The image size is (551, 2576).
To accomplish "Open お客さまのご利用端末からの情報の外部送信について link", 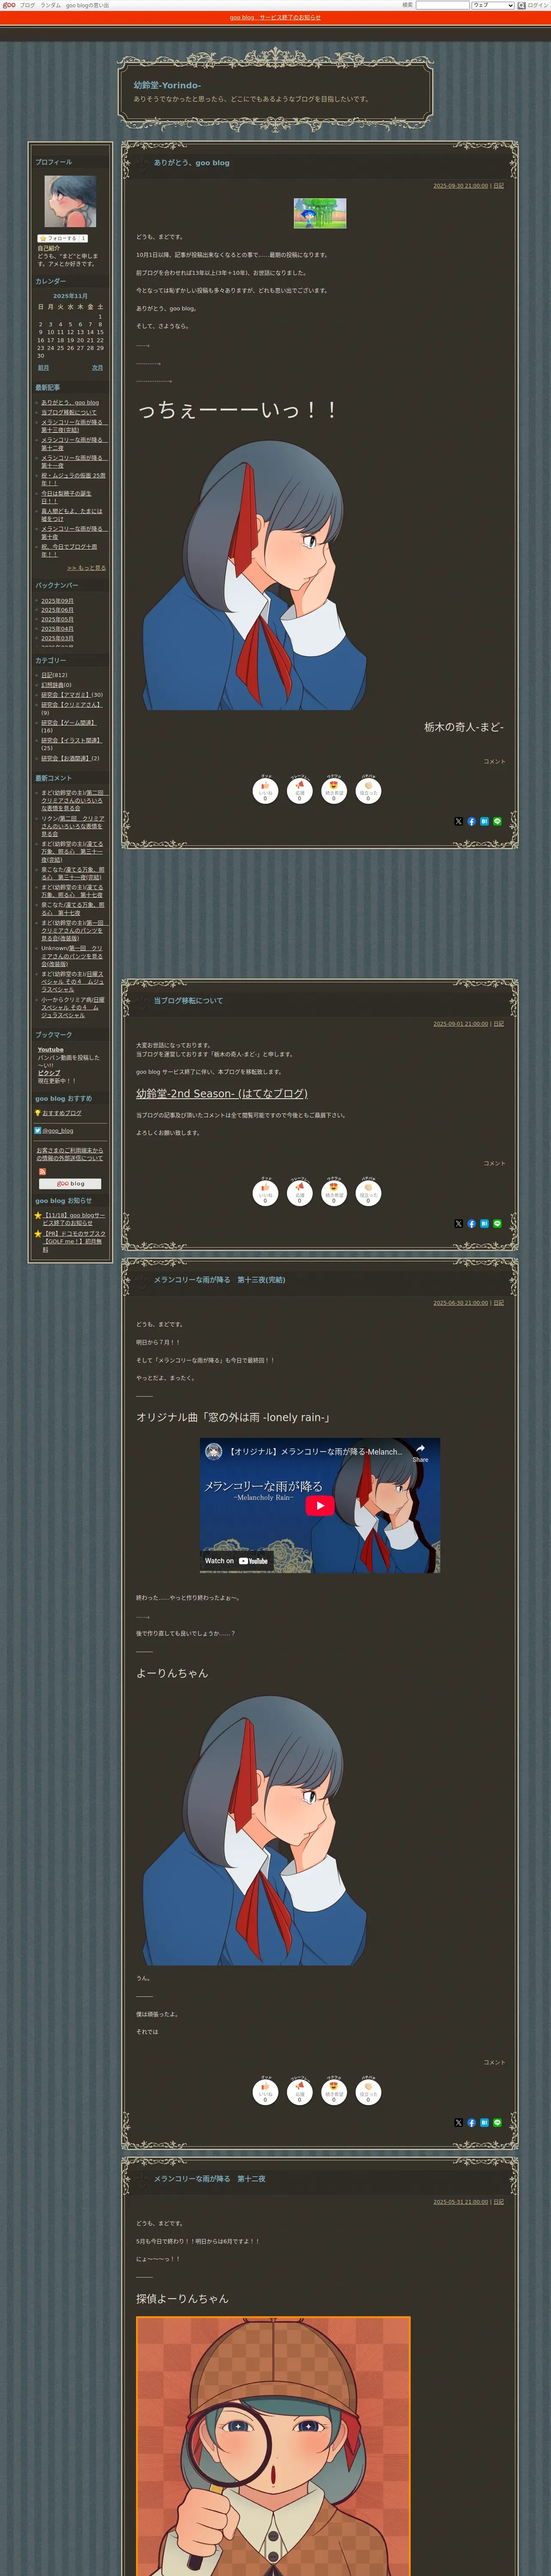I will click(70, 1154).
